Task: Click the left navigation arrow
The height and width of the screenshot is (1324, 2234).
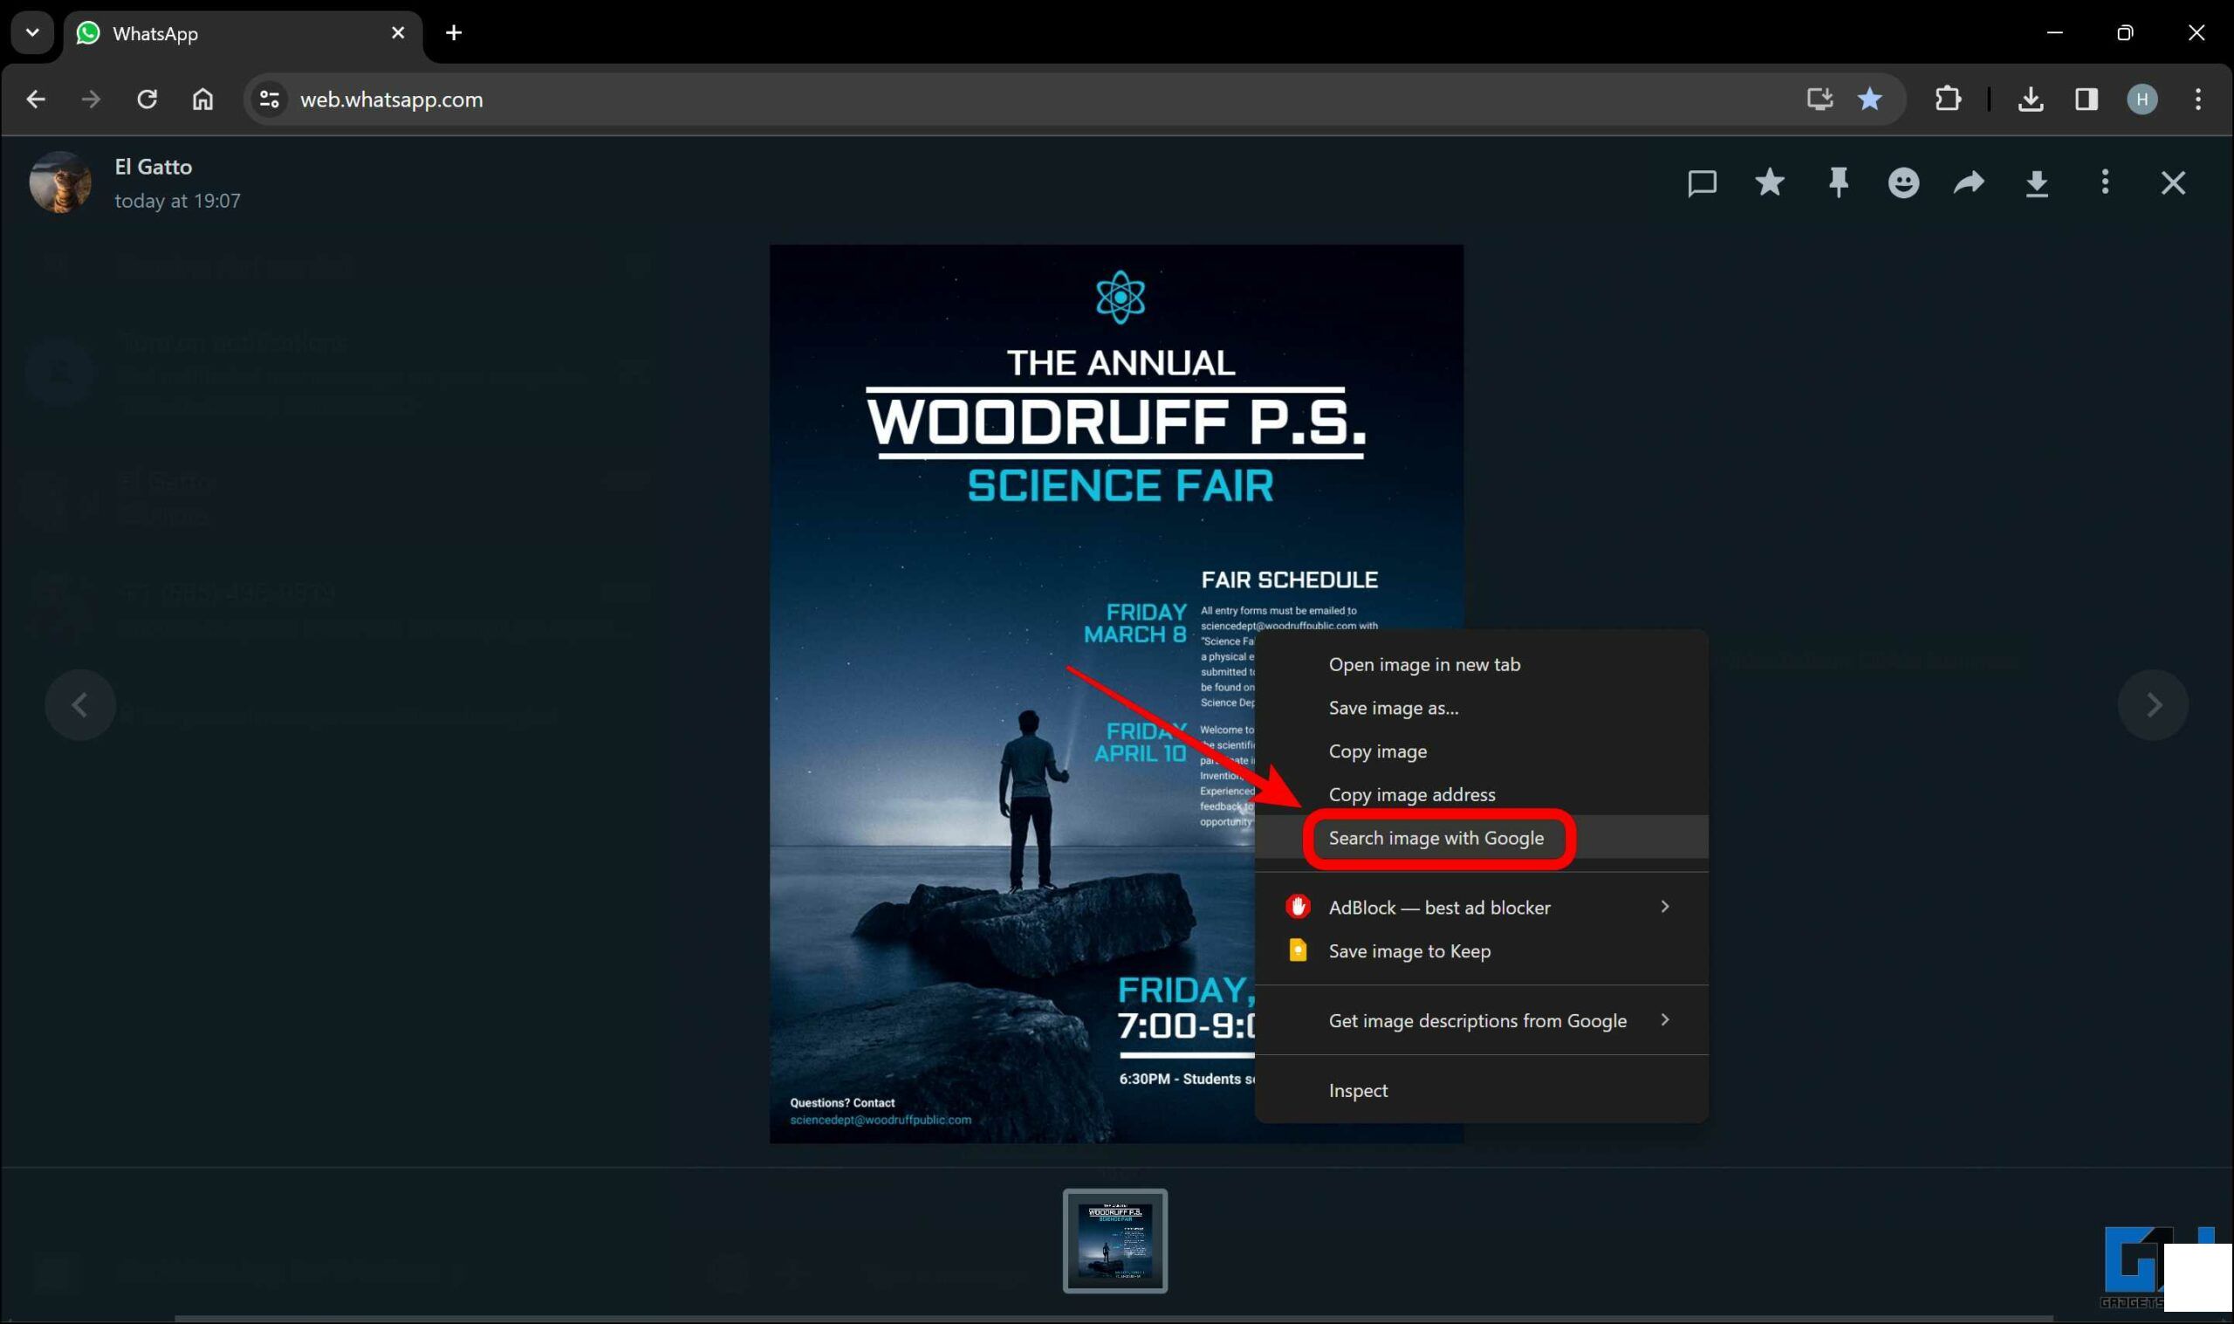Action: coord(82,703)
